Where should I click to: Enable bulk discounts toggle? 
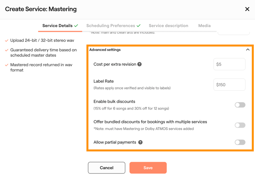tap(240, 105)
